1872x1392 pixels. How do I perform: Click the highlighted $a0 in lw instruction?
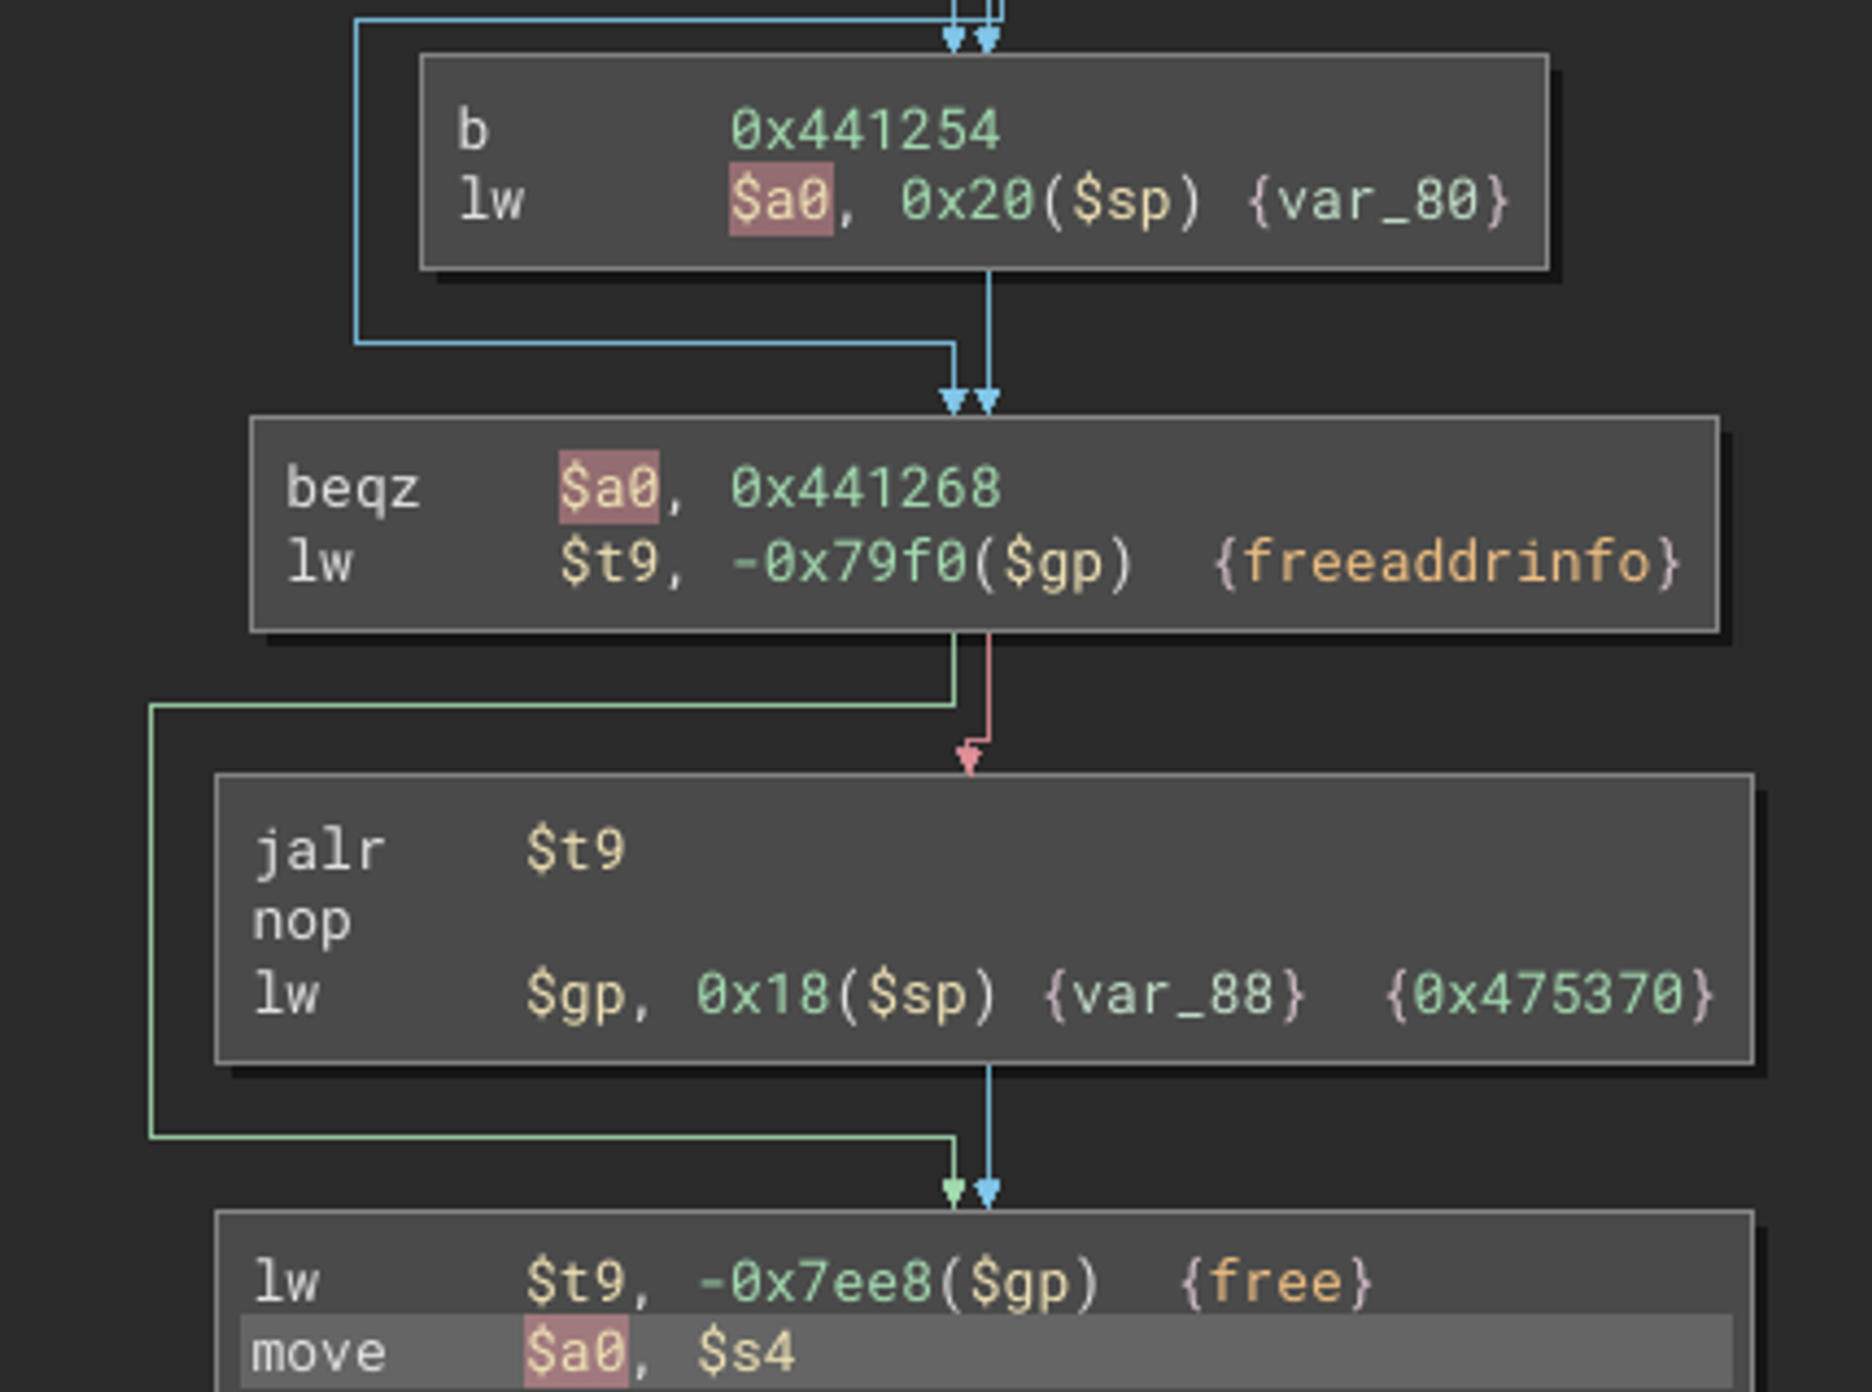(x=780, y=200)
